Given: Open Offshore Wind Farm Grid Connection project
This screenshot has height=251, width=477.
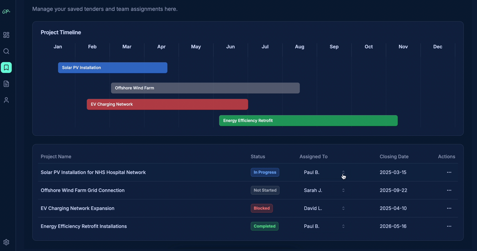Looking at the screenshot, I should [82, 190].
